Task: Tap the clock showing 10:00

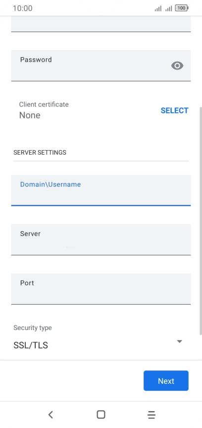Action: [23, 8]
